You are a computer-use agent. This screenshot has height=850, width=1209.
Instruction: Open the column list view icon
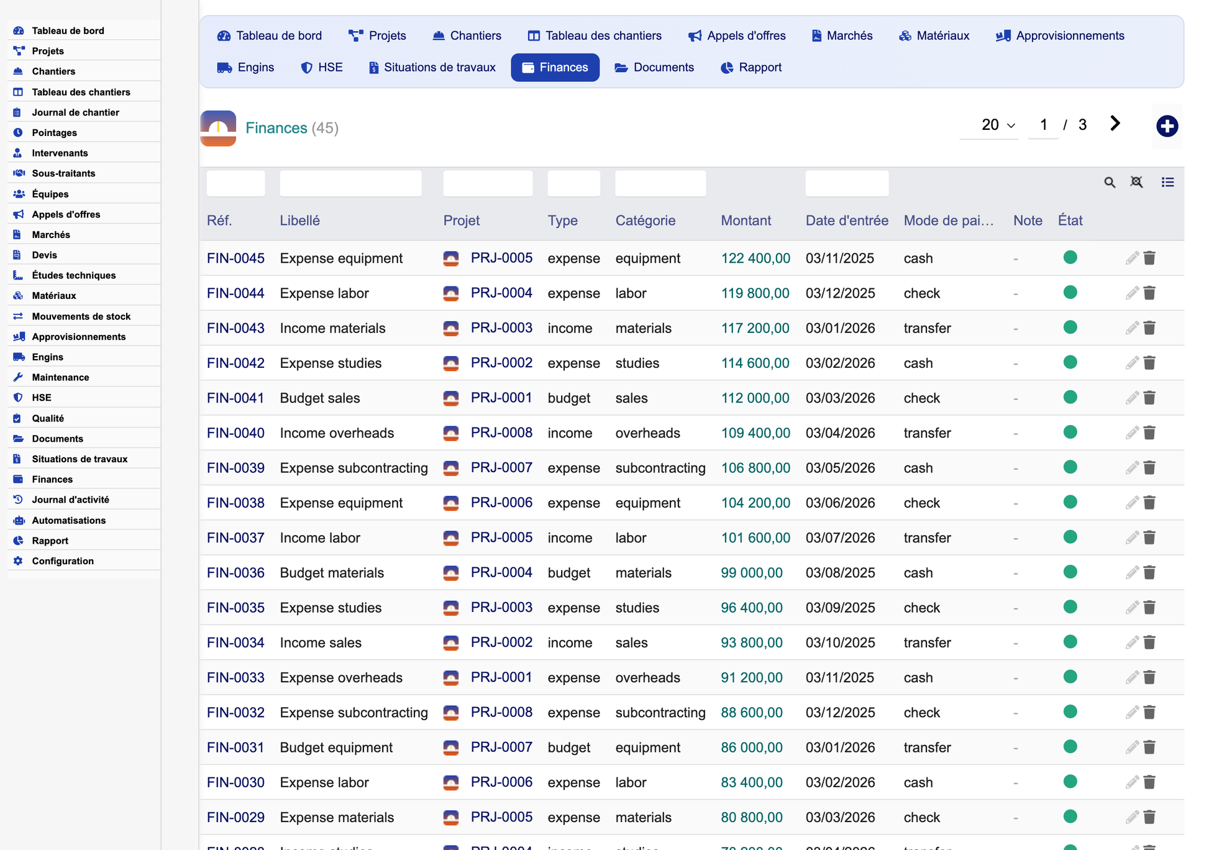point(1167,182)
